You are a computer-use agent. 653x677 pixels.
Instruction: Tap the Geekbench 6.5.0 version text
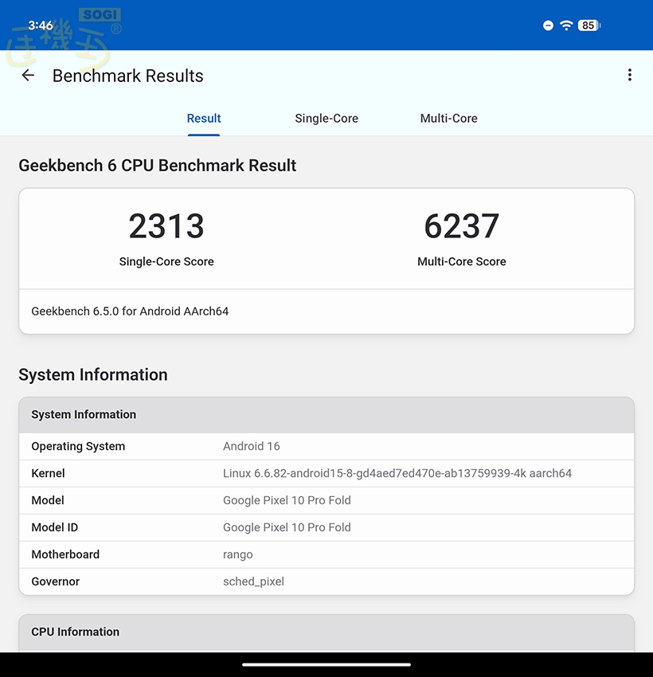click(x=130, y=311)
